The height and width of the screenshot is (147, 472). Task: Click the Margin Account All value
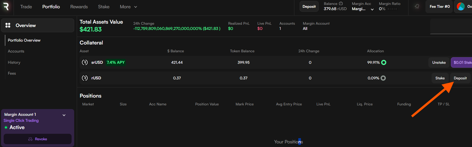(305, 29)
